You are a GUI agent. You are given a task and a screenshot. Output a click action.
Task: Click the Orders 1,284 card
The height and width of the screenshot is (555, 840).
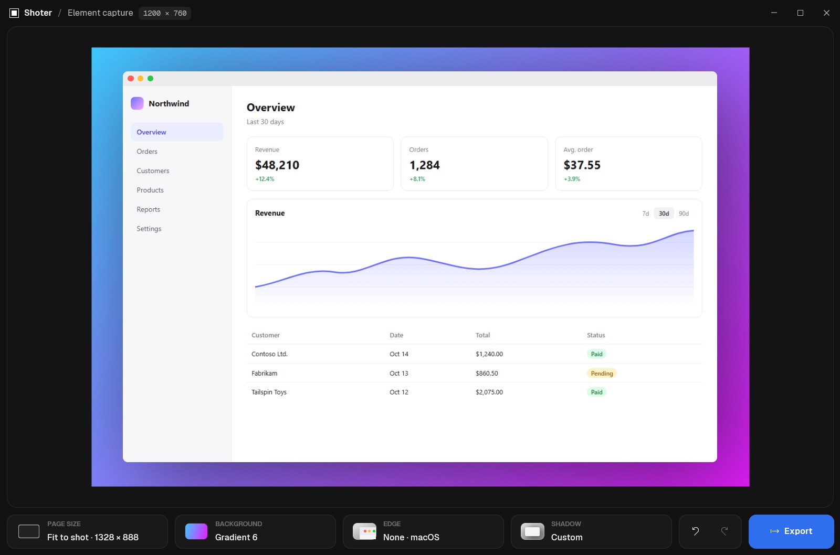tap(475, 164)
